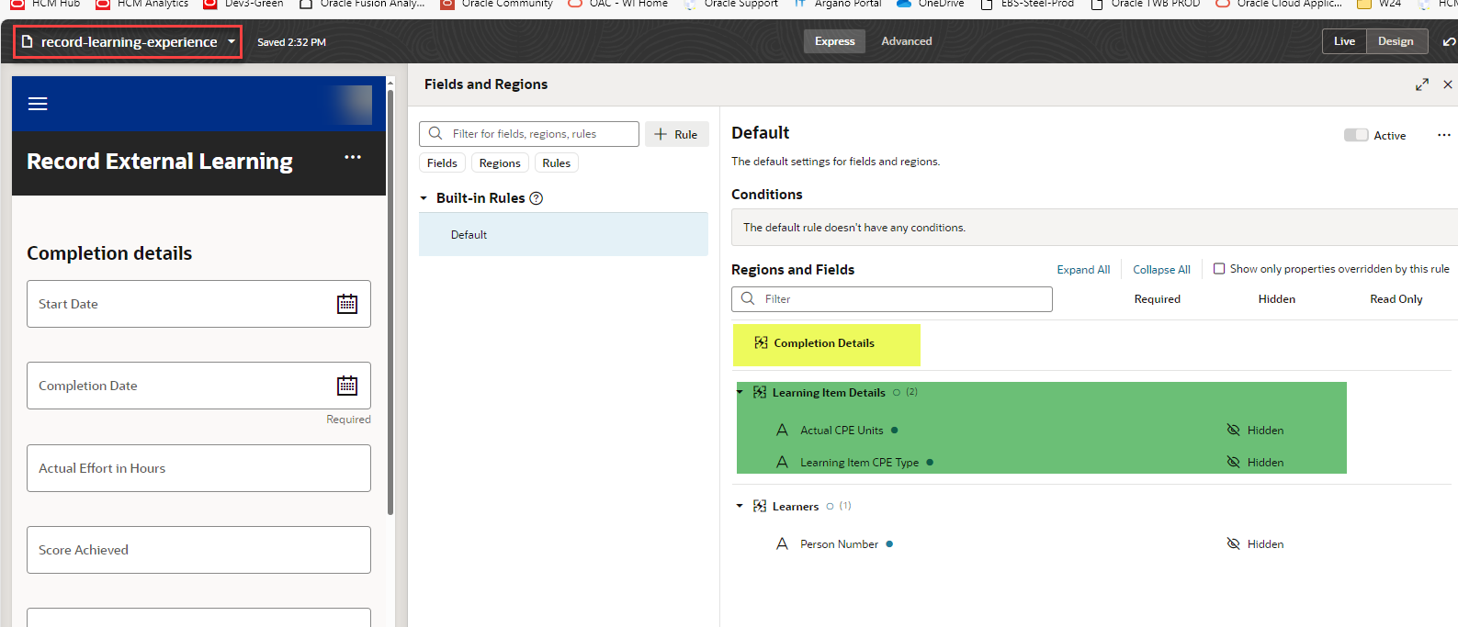Filter list by Fields
The height and width of the screenshot is (627, 1458).
pos(442,162)
